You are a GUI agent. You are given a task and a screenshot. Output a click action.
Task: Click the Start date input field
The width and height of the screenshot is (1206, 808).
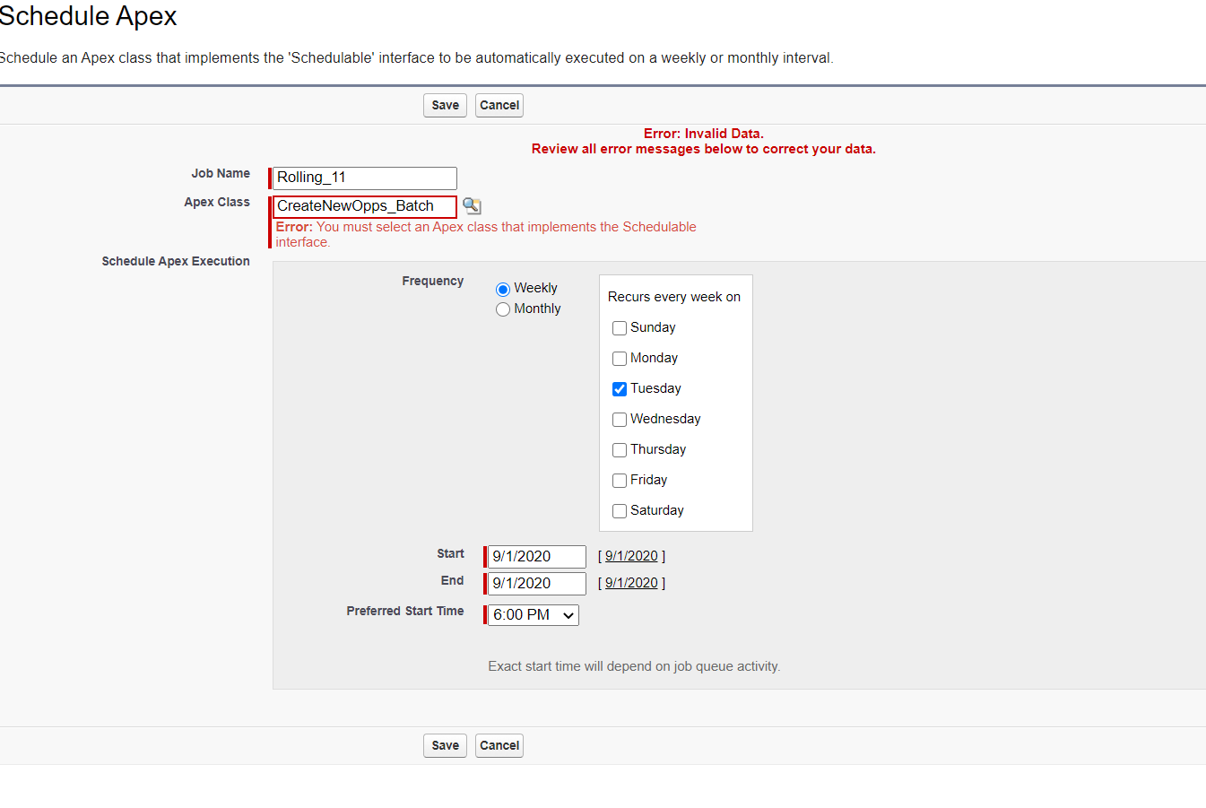(x=536, y=557)
